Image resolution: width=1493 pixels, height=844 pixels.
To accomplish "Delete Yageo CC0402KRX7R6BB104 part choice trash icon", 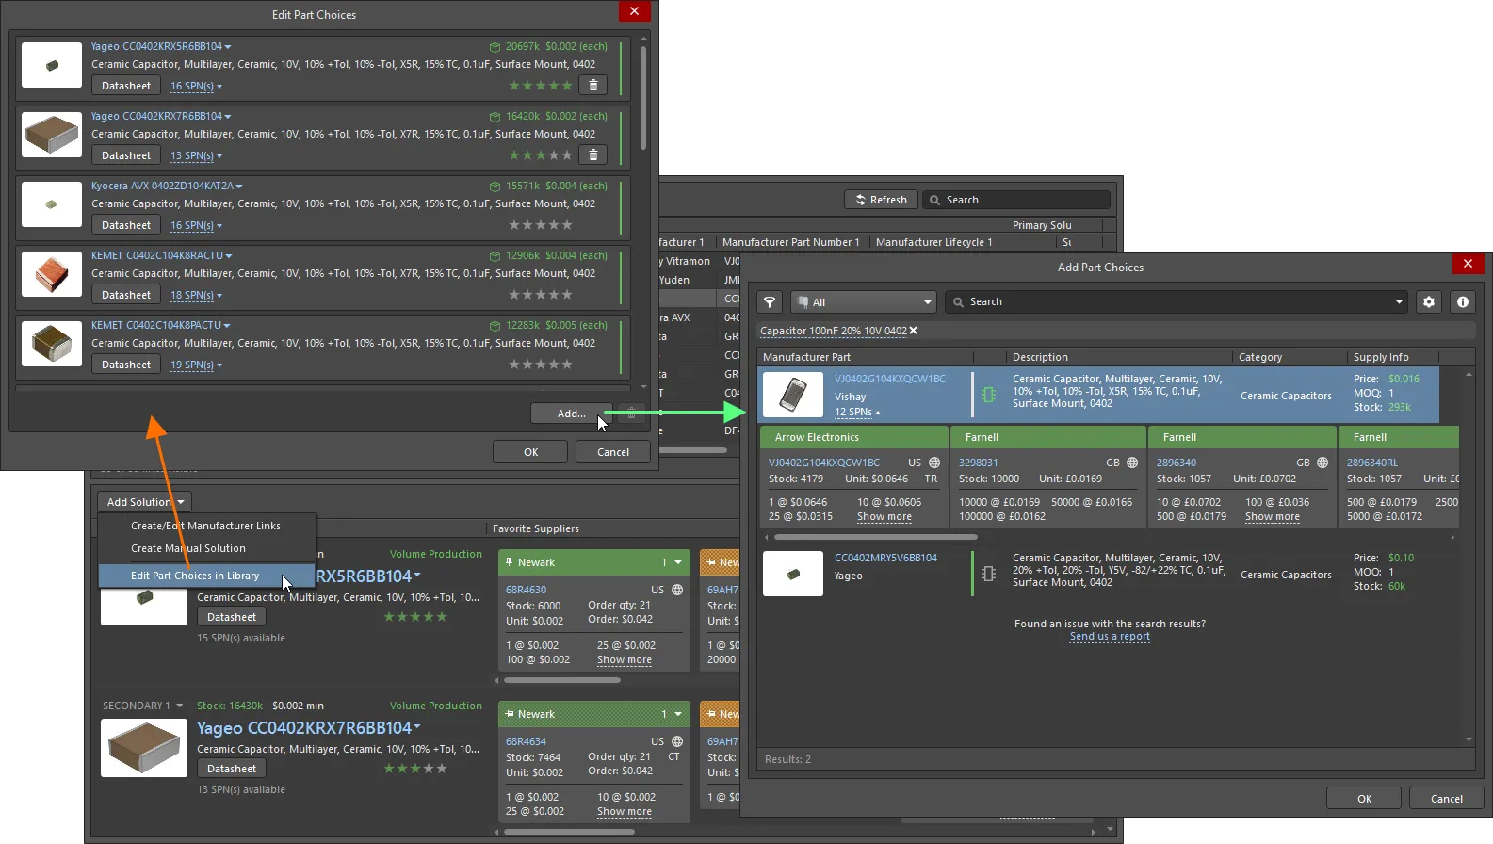I will pos(592,155).
